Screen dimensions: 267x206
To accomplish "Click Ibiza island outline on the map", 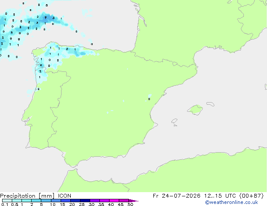I will click(174, 121).
